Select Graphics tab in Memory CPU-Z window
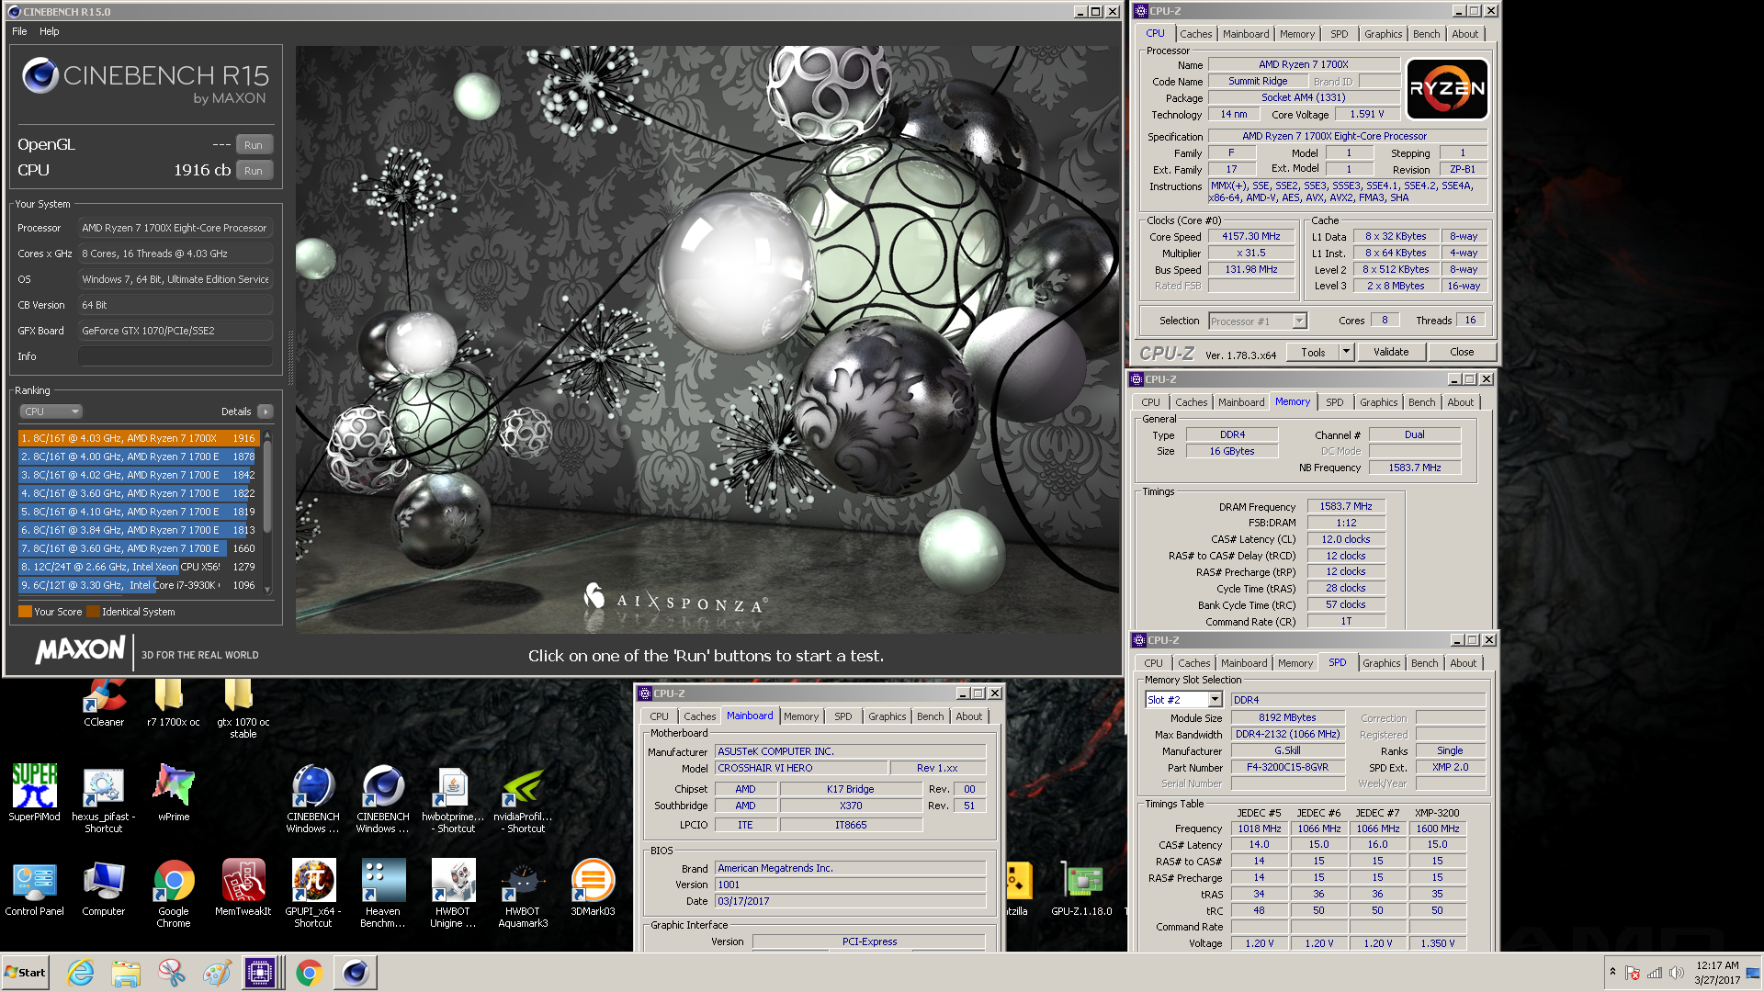Viewport: 1764px width, 992px height. point(1378,402)
